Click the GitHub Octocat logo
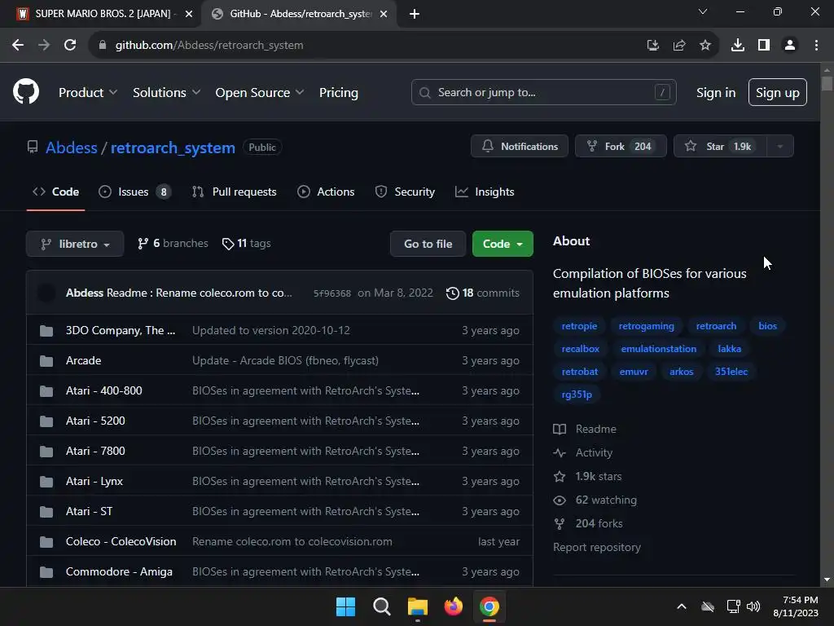 26,91
